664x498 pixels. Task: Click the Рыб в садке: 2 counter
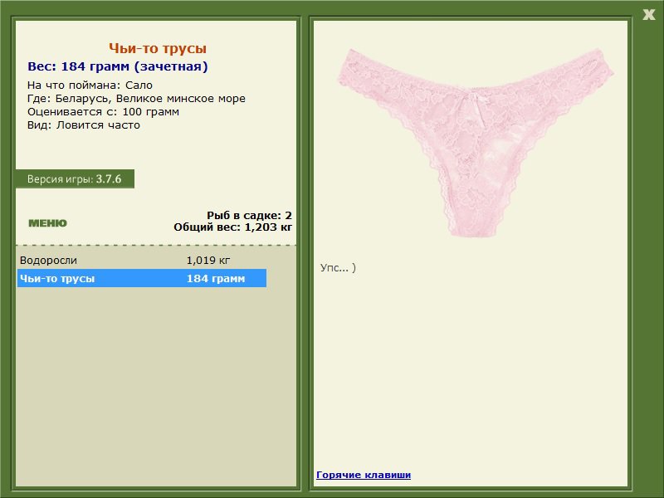coord(250,215)
